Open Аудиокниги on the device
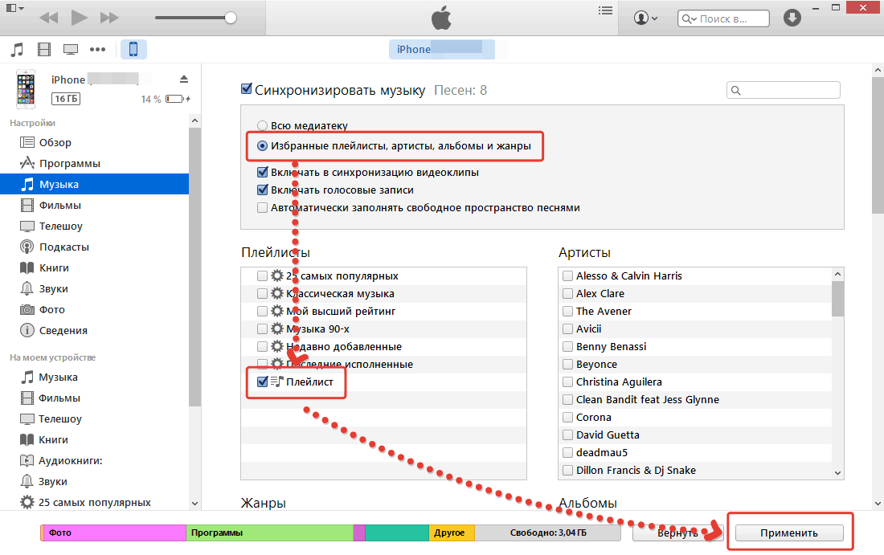The image size is (884, 555). point(71,460)
